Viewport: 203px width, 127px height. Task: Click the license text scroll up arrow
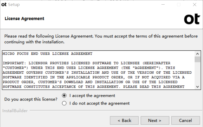[x=197, y=54]
